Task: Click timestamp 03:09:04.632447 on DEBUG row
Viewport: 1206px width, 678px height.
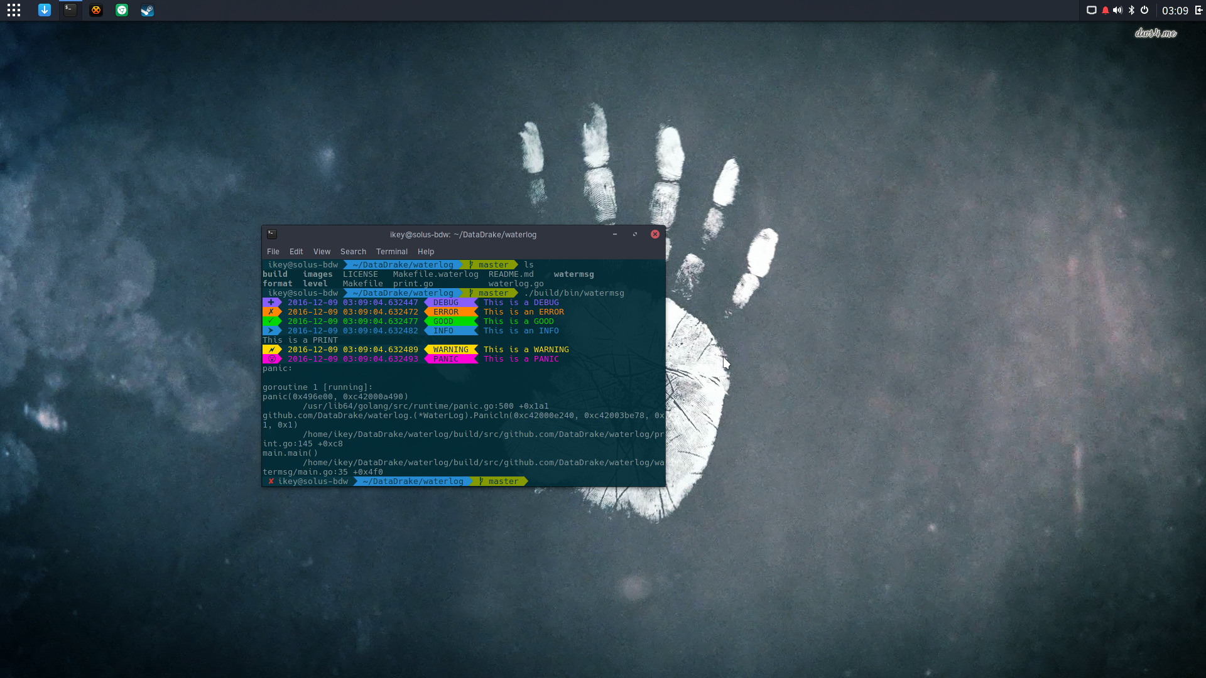Action: point(381,303)
